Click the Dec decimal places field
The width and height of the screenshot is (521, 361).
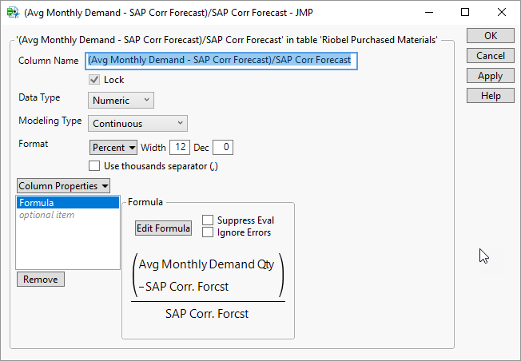[223, 147]
